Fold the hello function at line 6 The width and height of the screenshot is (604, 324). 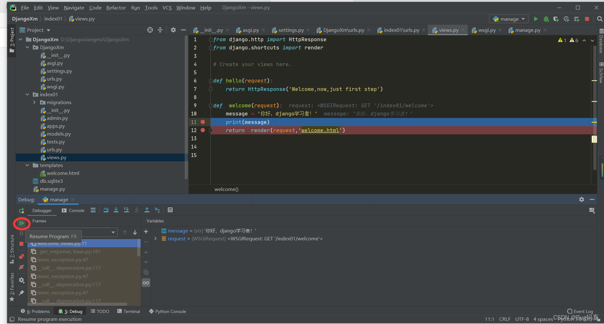pyautogui.click(x=210, y=81)
